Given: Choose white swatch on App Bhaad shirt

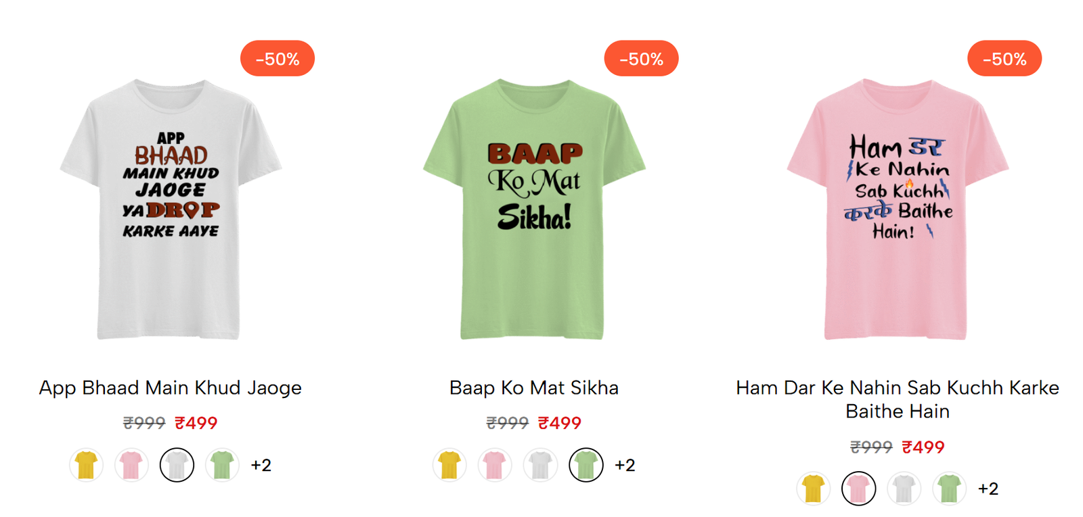Looking at the screenshot, I should [177, 465].
